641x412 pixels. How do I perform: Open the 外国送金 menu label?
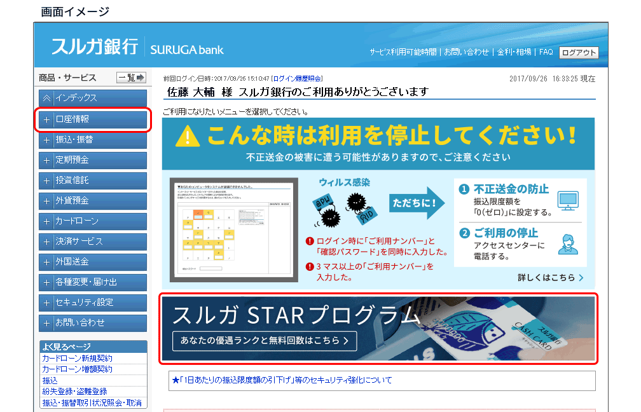click(x=72, y=261)
